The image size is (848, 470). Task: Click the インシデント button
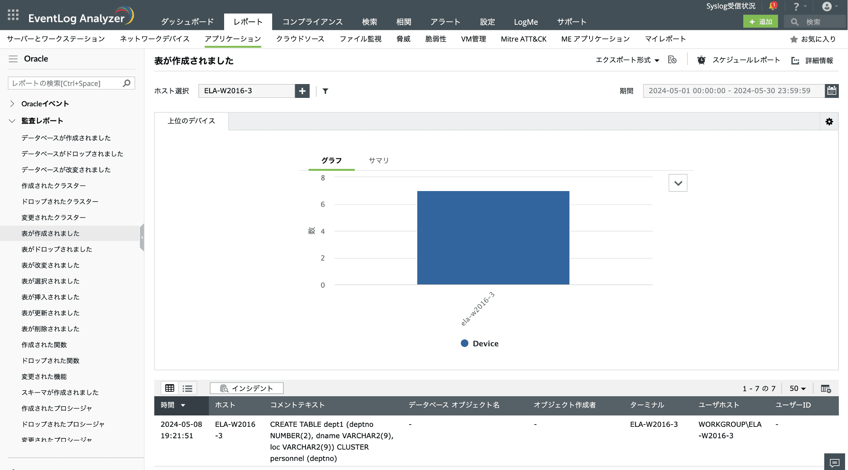coord(247,388)
